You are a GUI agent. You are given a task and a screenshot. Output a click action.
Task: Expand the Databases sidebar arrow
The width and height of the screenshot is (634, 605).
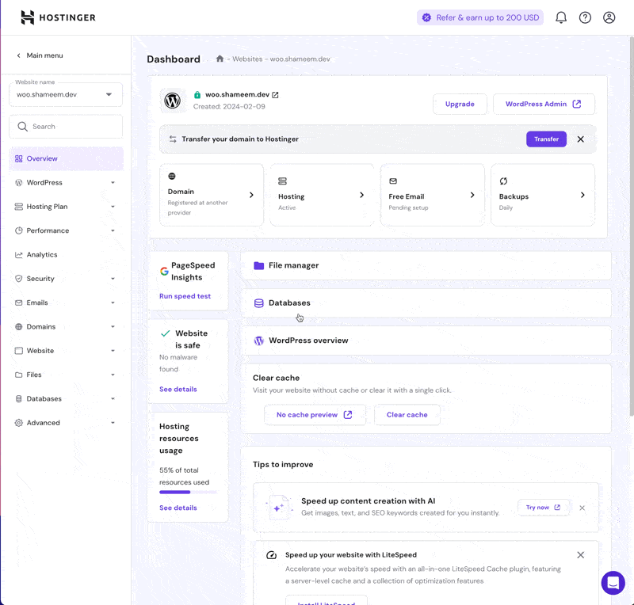pyautogui.click(x=113, y=398)
